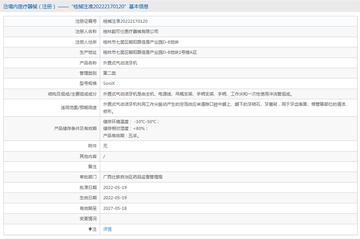Select the 2022-05-19 date beside 生效日期
Viewport: 360px width, 239px height.
[x=115, y=198]
